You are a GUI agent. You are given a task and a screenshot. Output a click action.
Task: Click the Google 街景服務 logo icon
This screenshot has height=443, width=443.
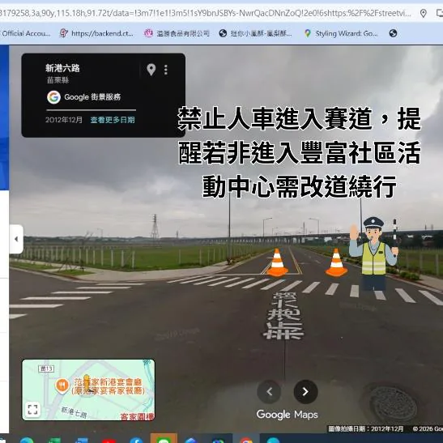[53, 97]
